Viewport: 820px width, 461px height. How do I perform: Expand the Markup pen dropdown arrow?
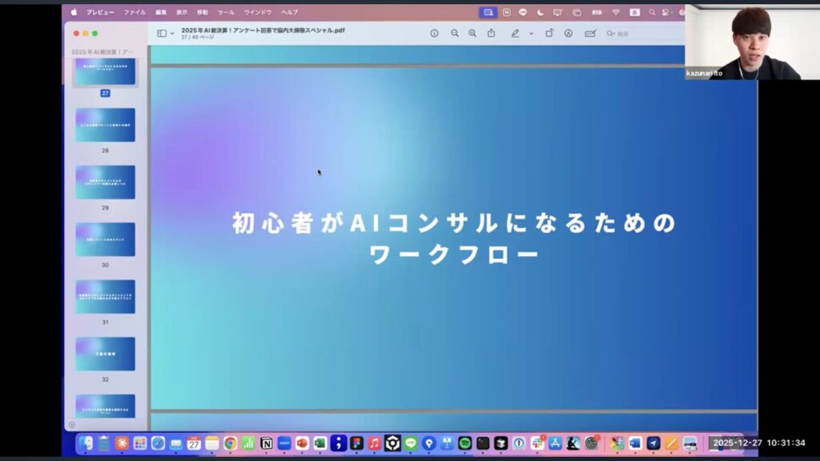(x=531, y=34)
